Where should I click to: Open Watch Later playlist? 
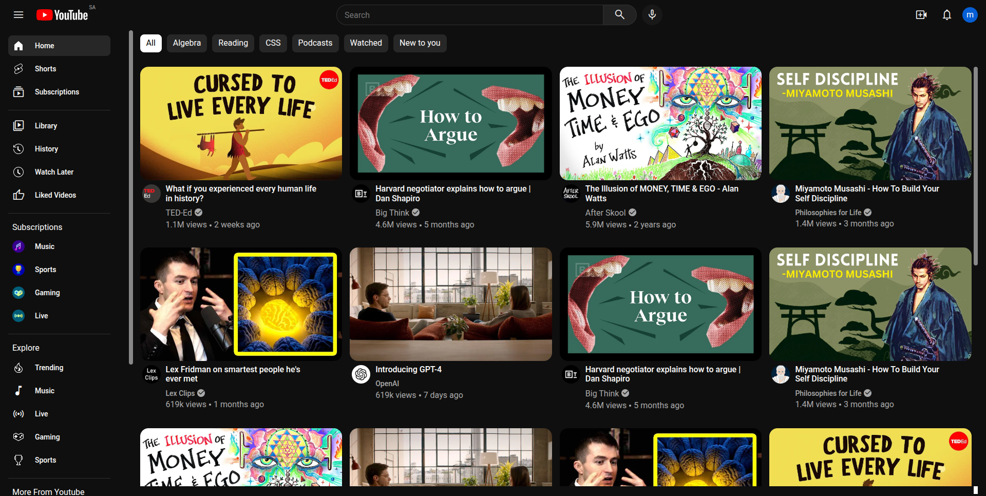point(54,172)
